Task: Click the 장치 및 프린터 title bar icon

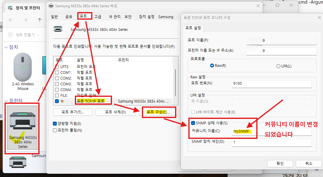Action: [10, 8]
